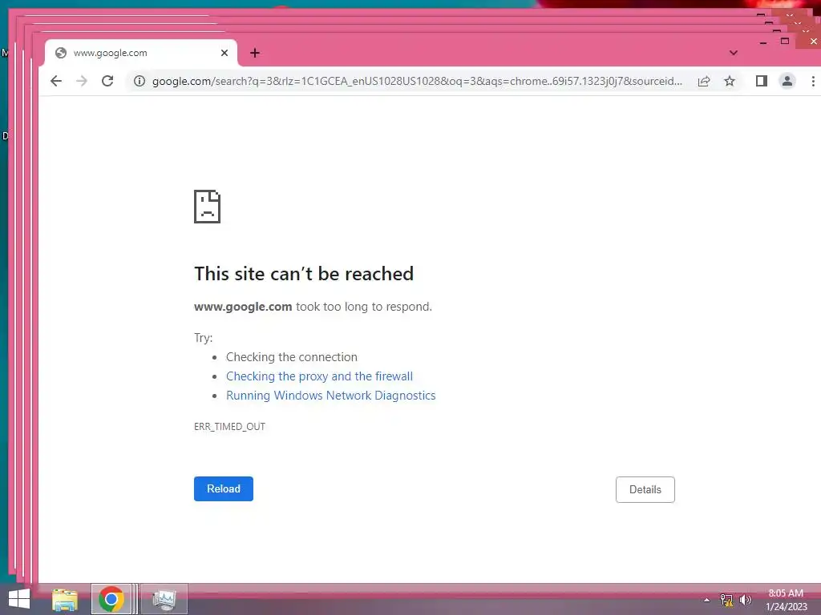Viewport: 821px width, 615px height.
Task: Click the ERR_TIMED_OUT error code text
Action: pos(229,426)
